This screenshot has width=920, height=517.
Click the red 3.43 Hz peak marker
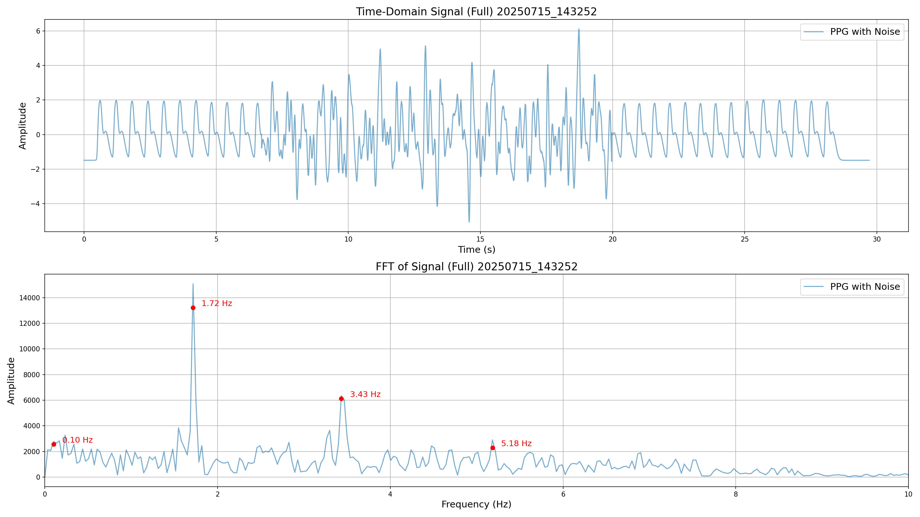coord(341,399)
